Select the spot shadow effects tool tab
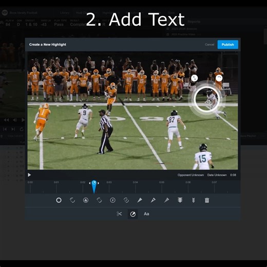 133,214
